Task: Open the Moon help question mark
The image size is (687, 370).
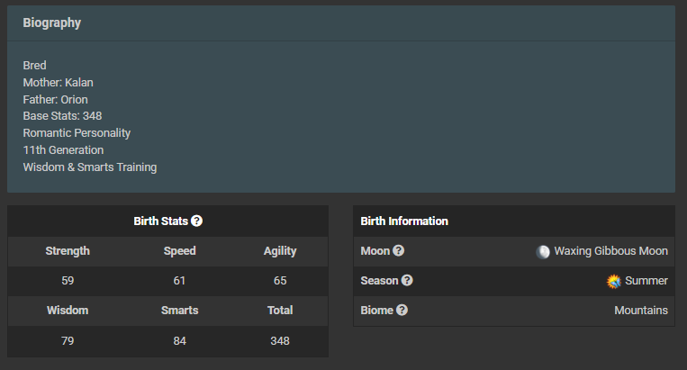Action: point(398,250)
